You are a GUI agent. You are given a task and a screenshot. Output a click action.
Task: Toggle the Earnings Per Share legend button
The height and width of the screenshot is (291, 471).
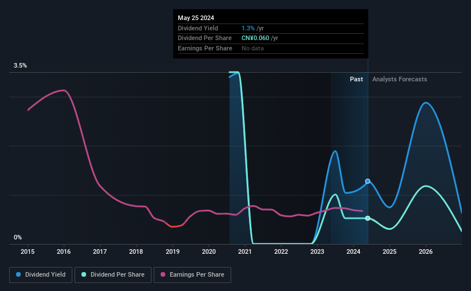[192, 275]
